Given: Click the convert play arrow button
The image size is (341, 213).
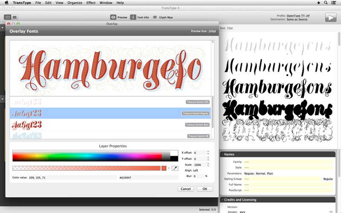Looking at the screenshot, I should 331,17.
